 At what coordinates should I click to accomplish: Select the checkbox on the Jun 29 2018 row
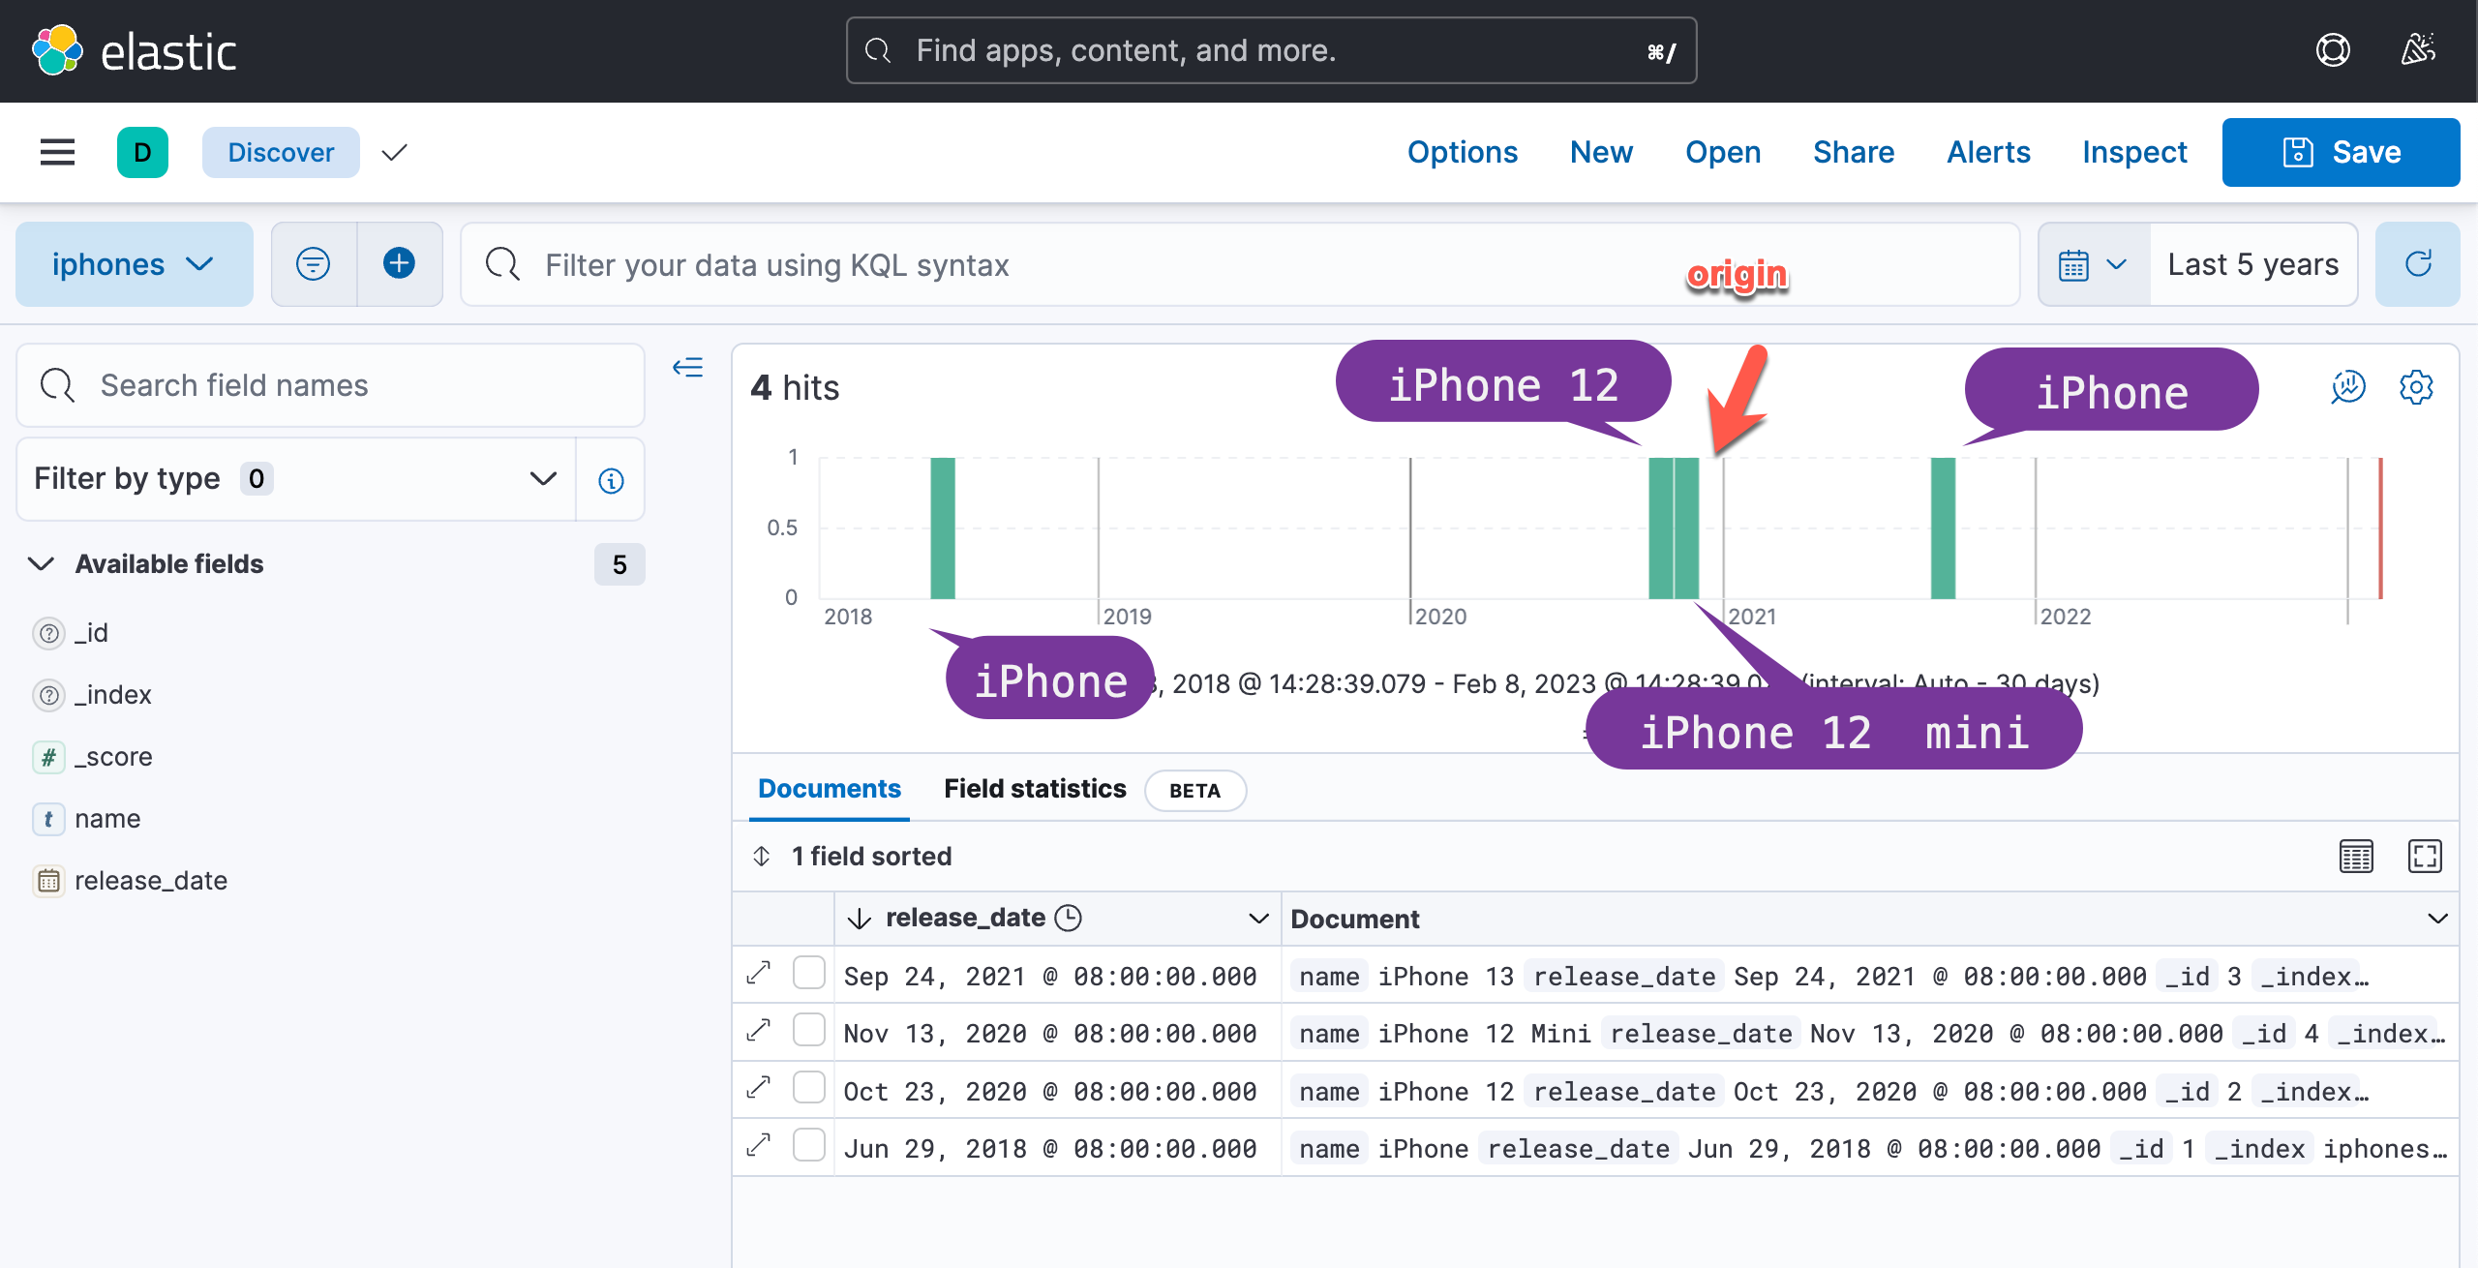coord(809,1146)
